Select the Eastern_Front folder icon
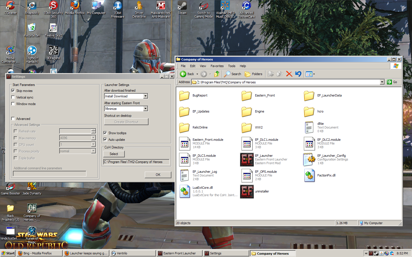The height and width of the screenshot is (257, 412). pyautogui.click(x=247, y=96)
